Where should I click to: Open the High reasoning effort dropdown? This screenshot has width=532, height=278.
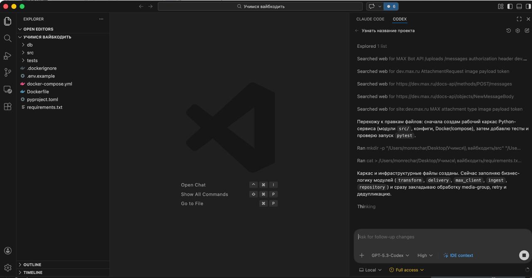[x=425, y=255]
